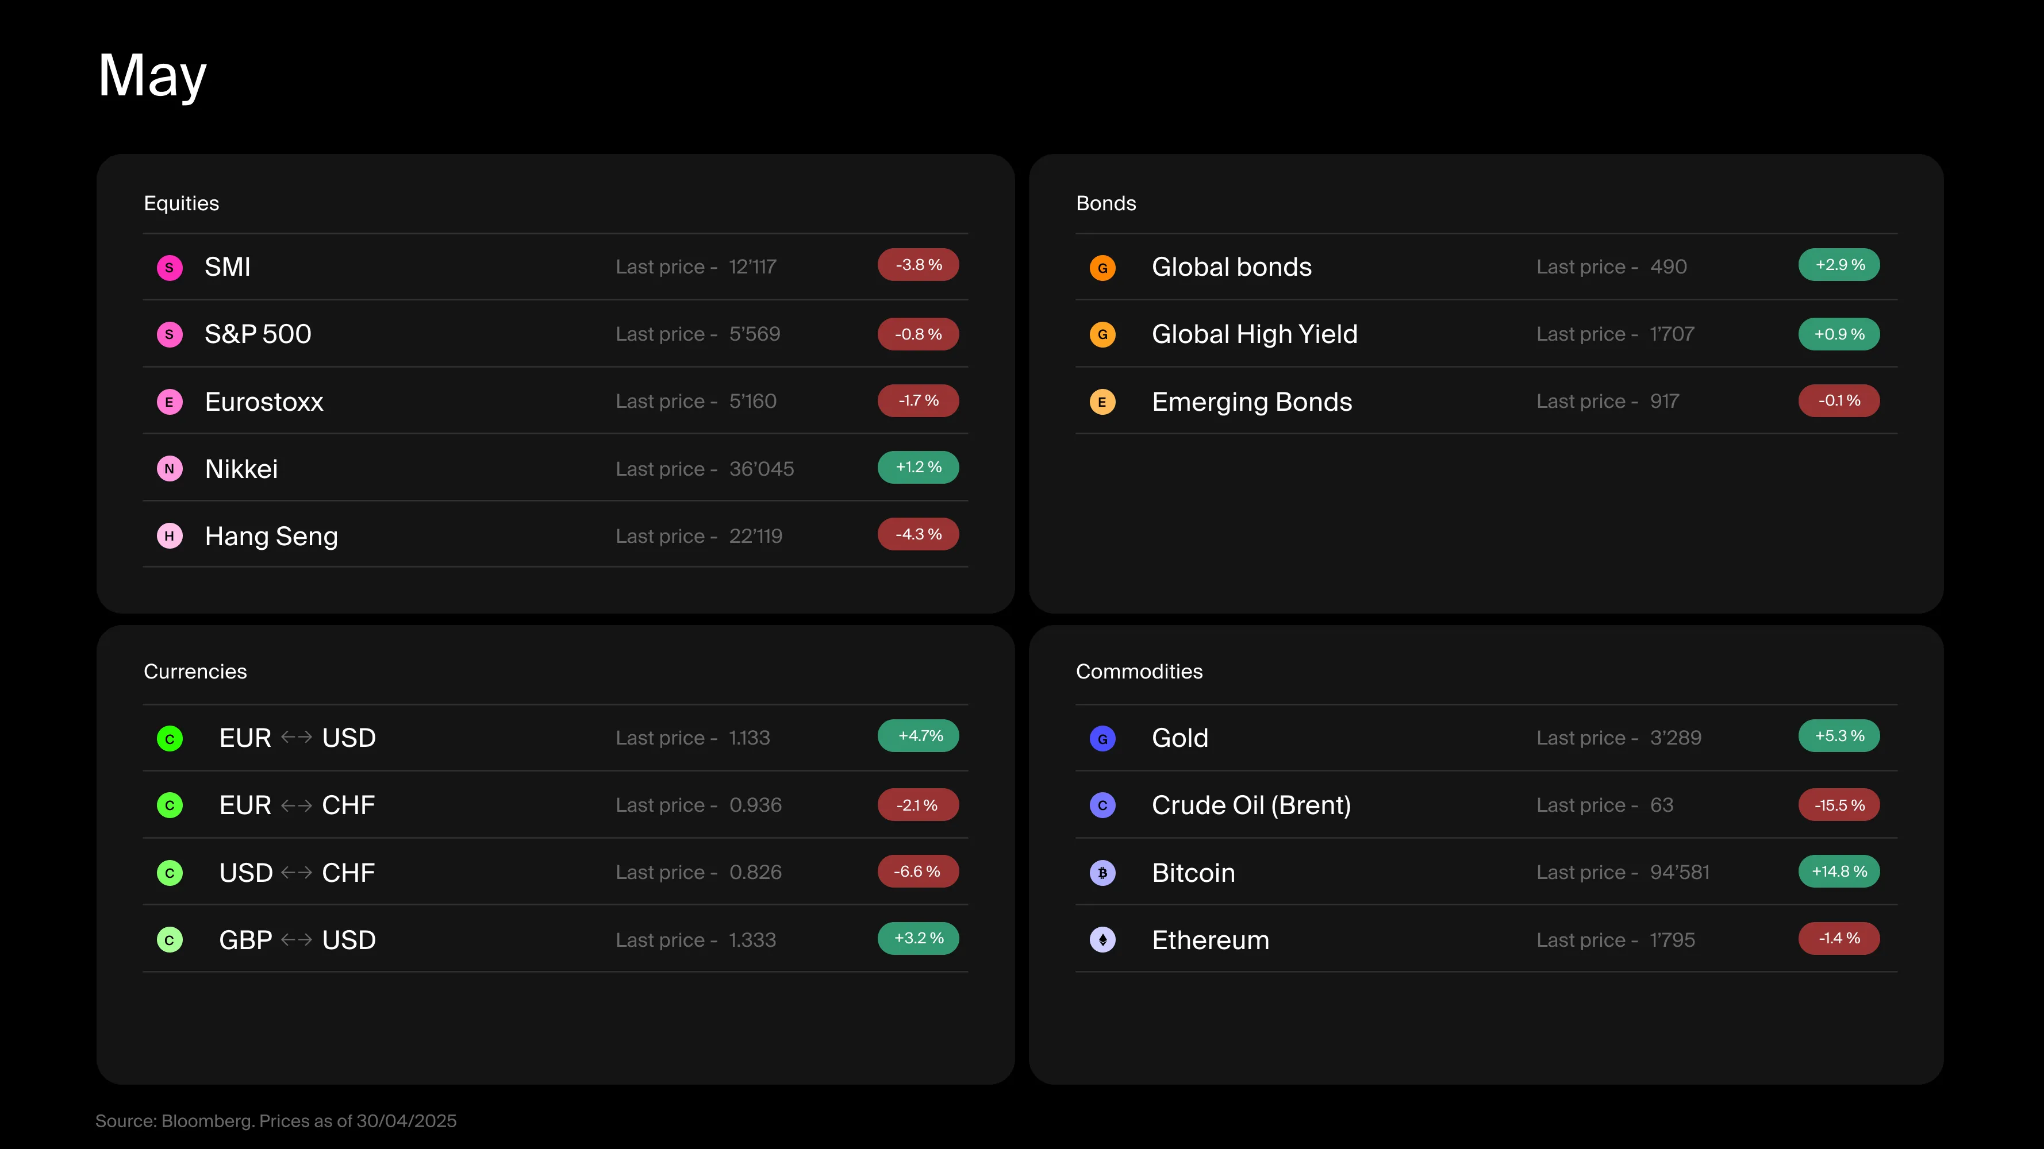Click the Ethereum diamond icon

pos(1102,940)
